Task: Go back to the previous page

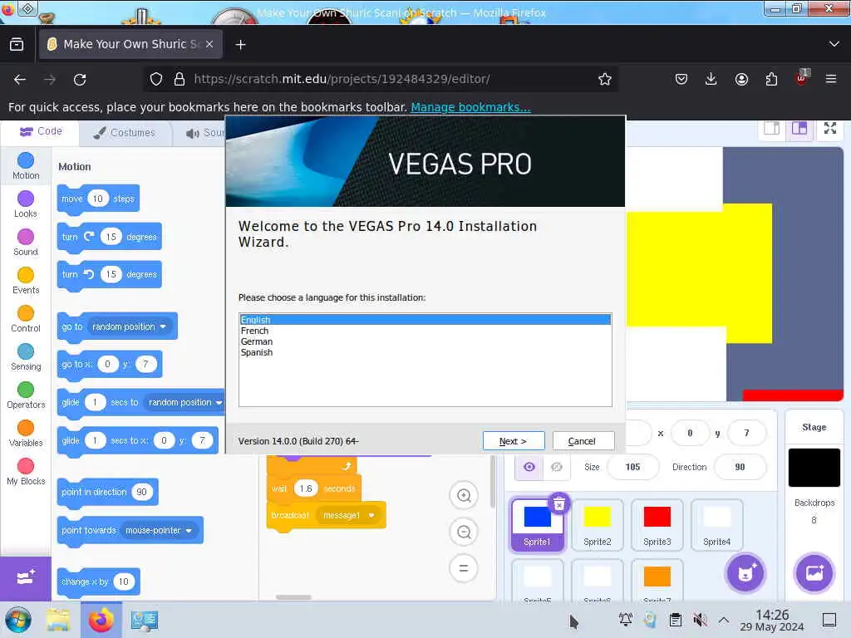Action: point(20,80)
